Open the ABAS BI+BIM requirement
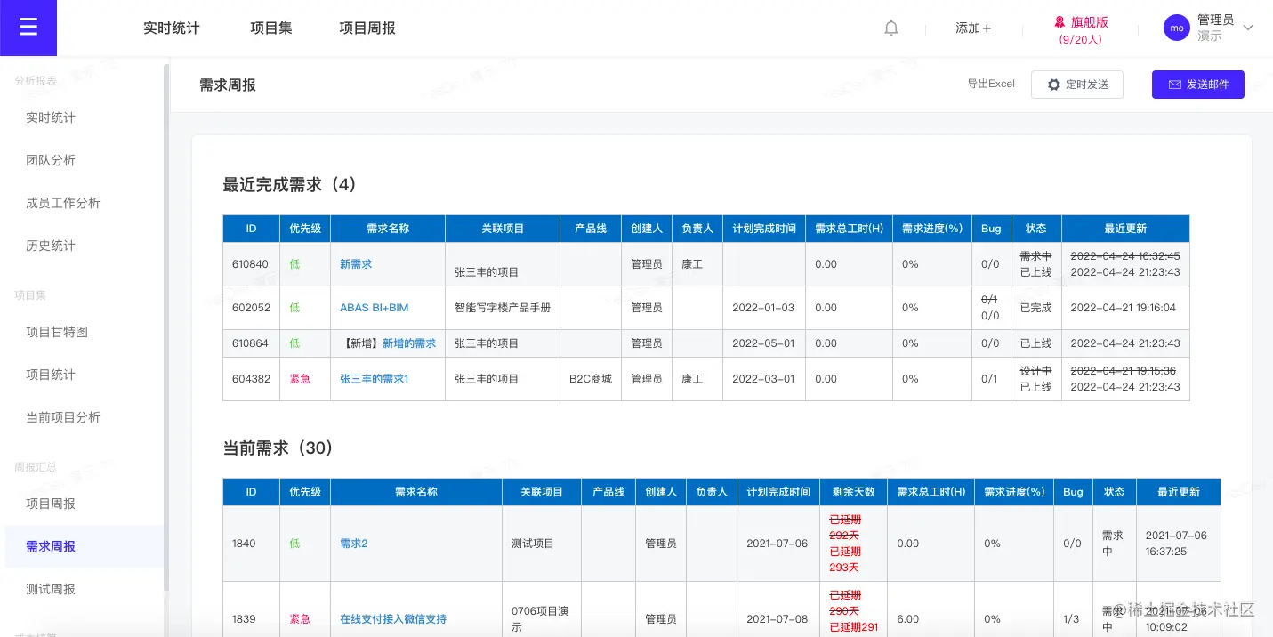This screenshot has height=637, width=1273. (374, 307)
